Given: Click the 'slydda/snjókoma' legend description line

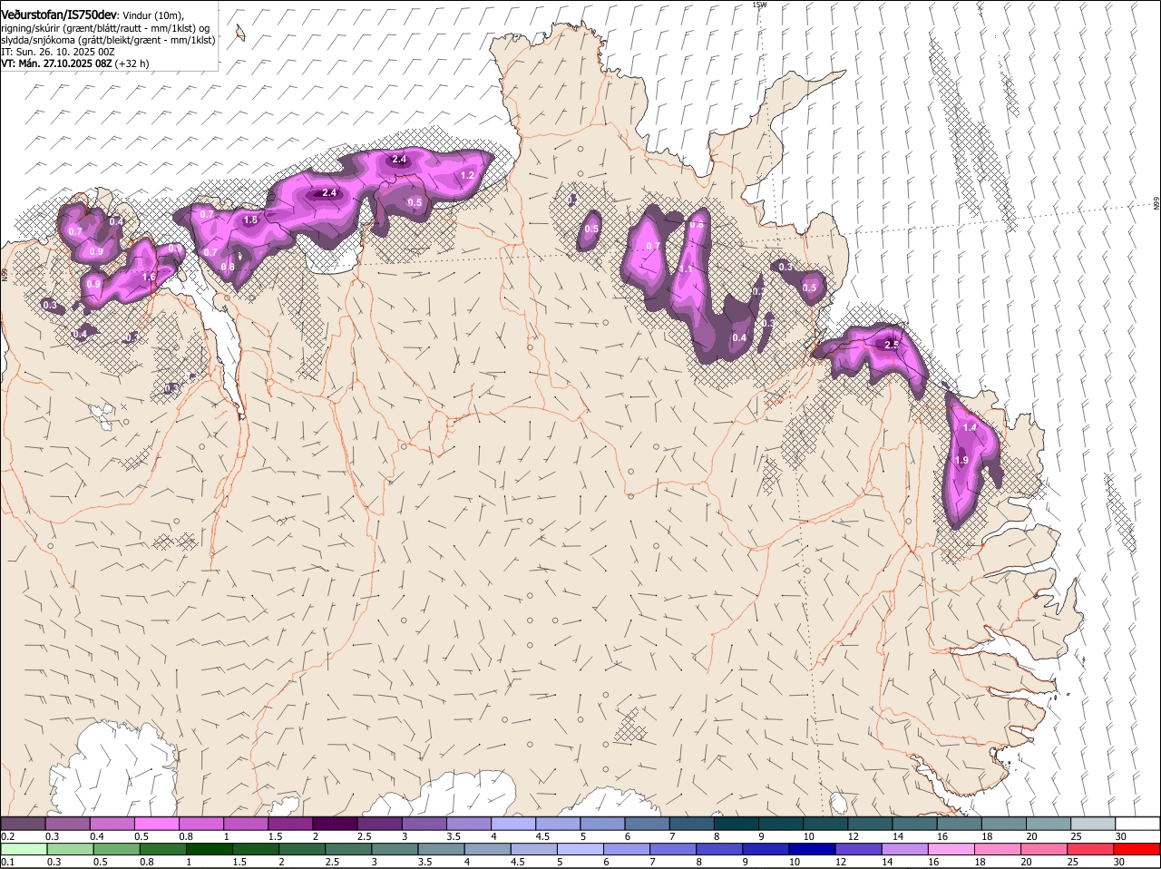Looking at the screenshot, I should 108,40.
